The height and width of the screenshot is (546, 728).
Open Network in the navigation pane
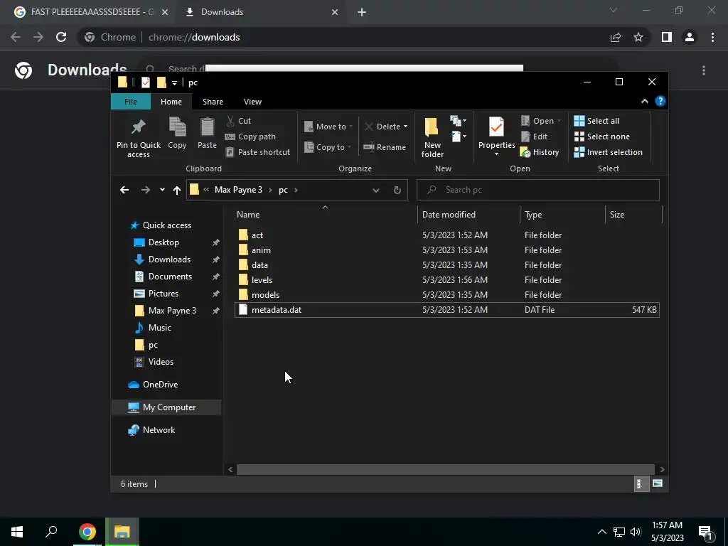159,430
